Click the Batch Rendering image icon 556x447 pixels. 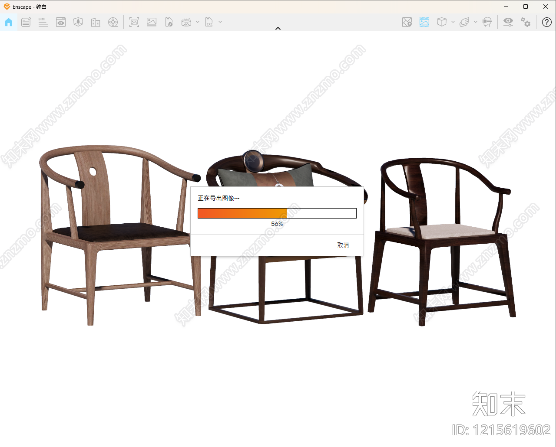tap(152, 22)
